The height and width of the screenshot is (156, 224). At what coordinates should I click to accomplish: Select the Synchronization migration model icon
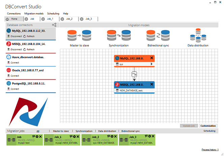[119, 35]
